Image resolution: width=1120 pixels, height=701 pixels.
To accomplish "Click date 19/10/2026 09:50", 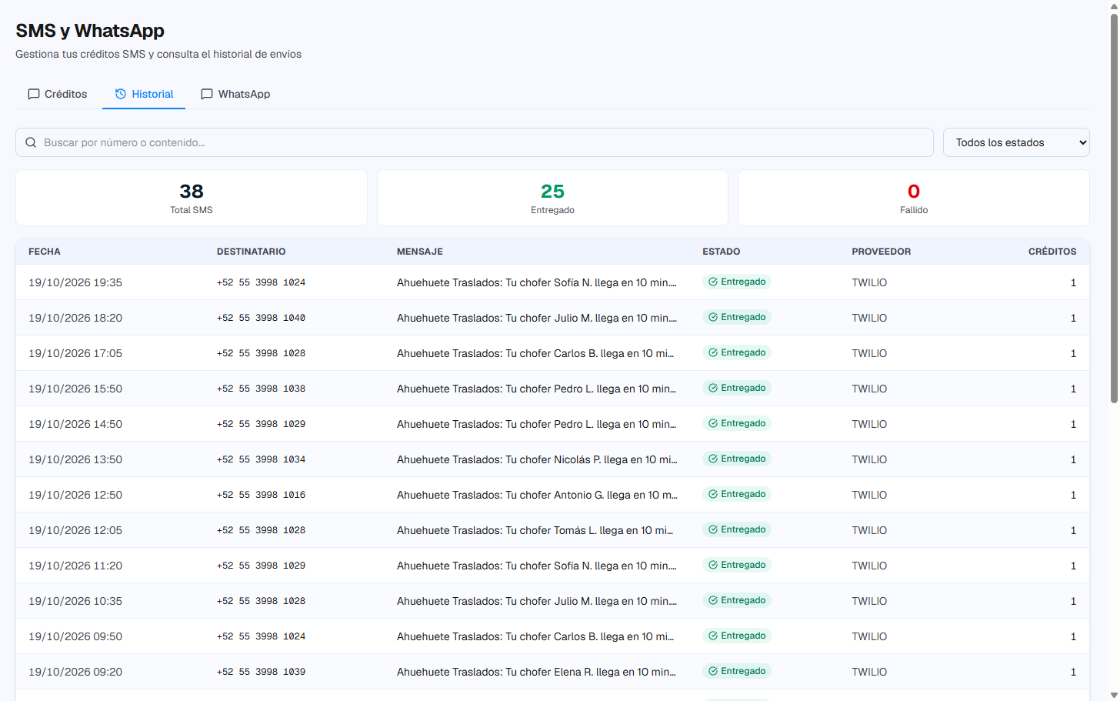I will (x=75, y=636).
